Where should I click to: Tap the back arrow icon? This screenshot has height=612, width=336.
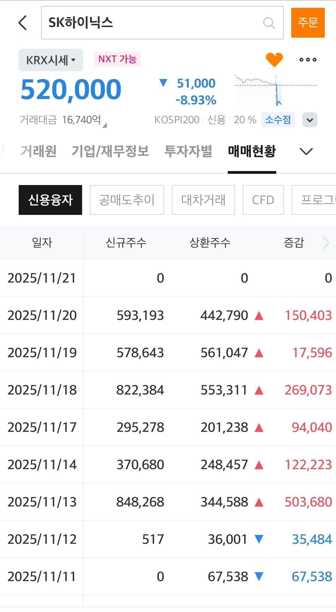click(x=23, y=23)
